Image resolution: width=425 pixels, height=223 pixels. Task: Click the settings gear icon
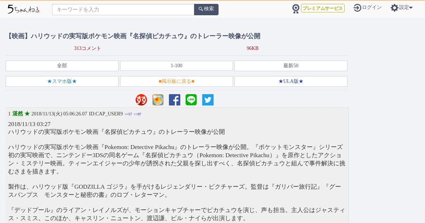point(395,8)
